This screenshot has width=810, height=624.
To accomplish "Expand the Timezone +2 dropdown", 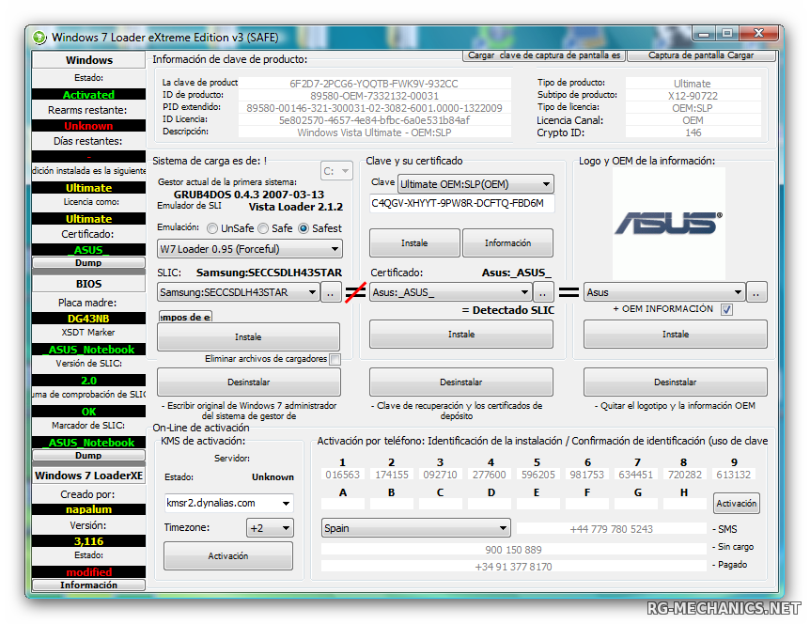I will (x=270, y=528).
